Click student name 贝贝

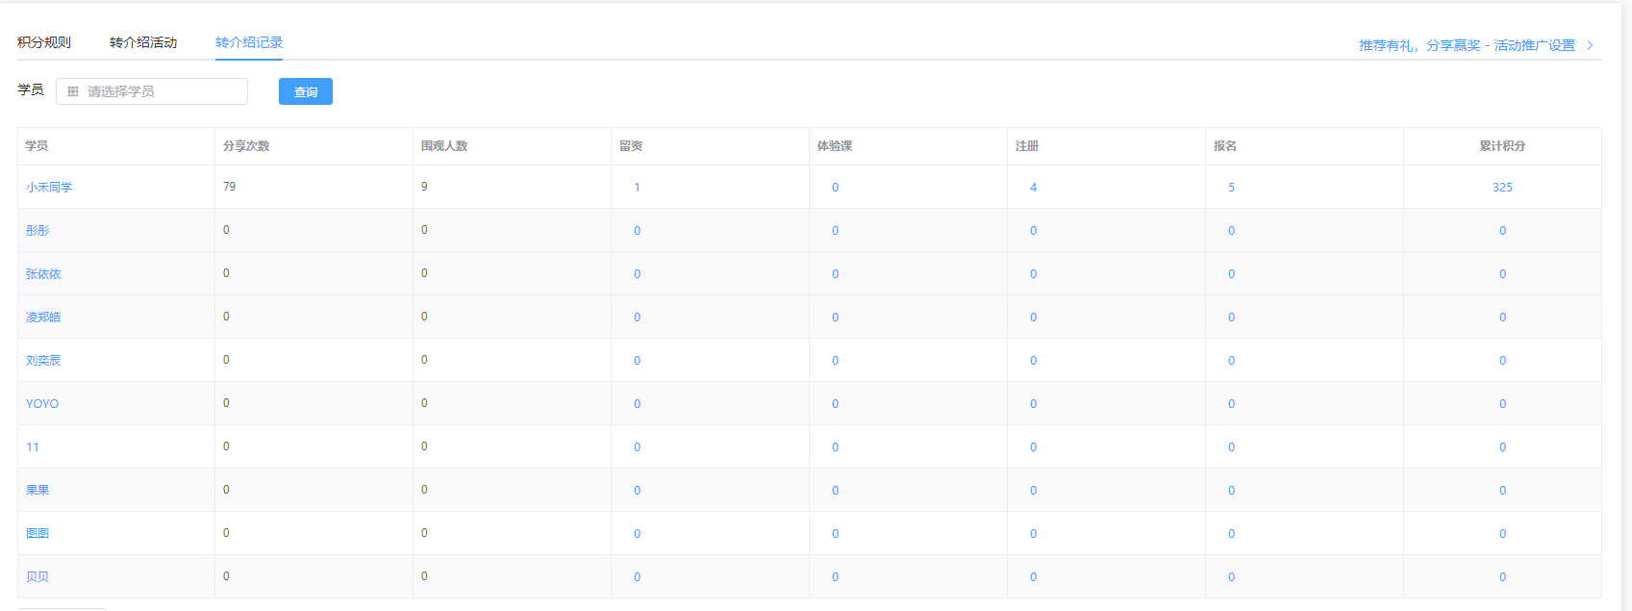(38, 577)
